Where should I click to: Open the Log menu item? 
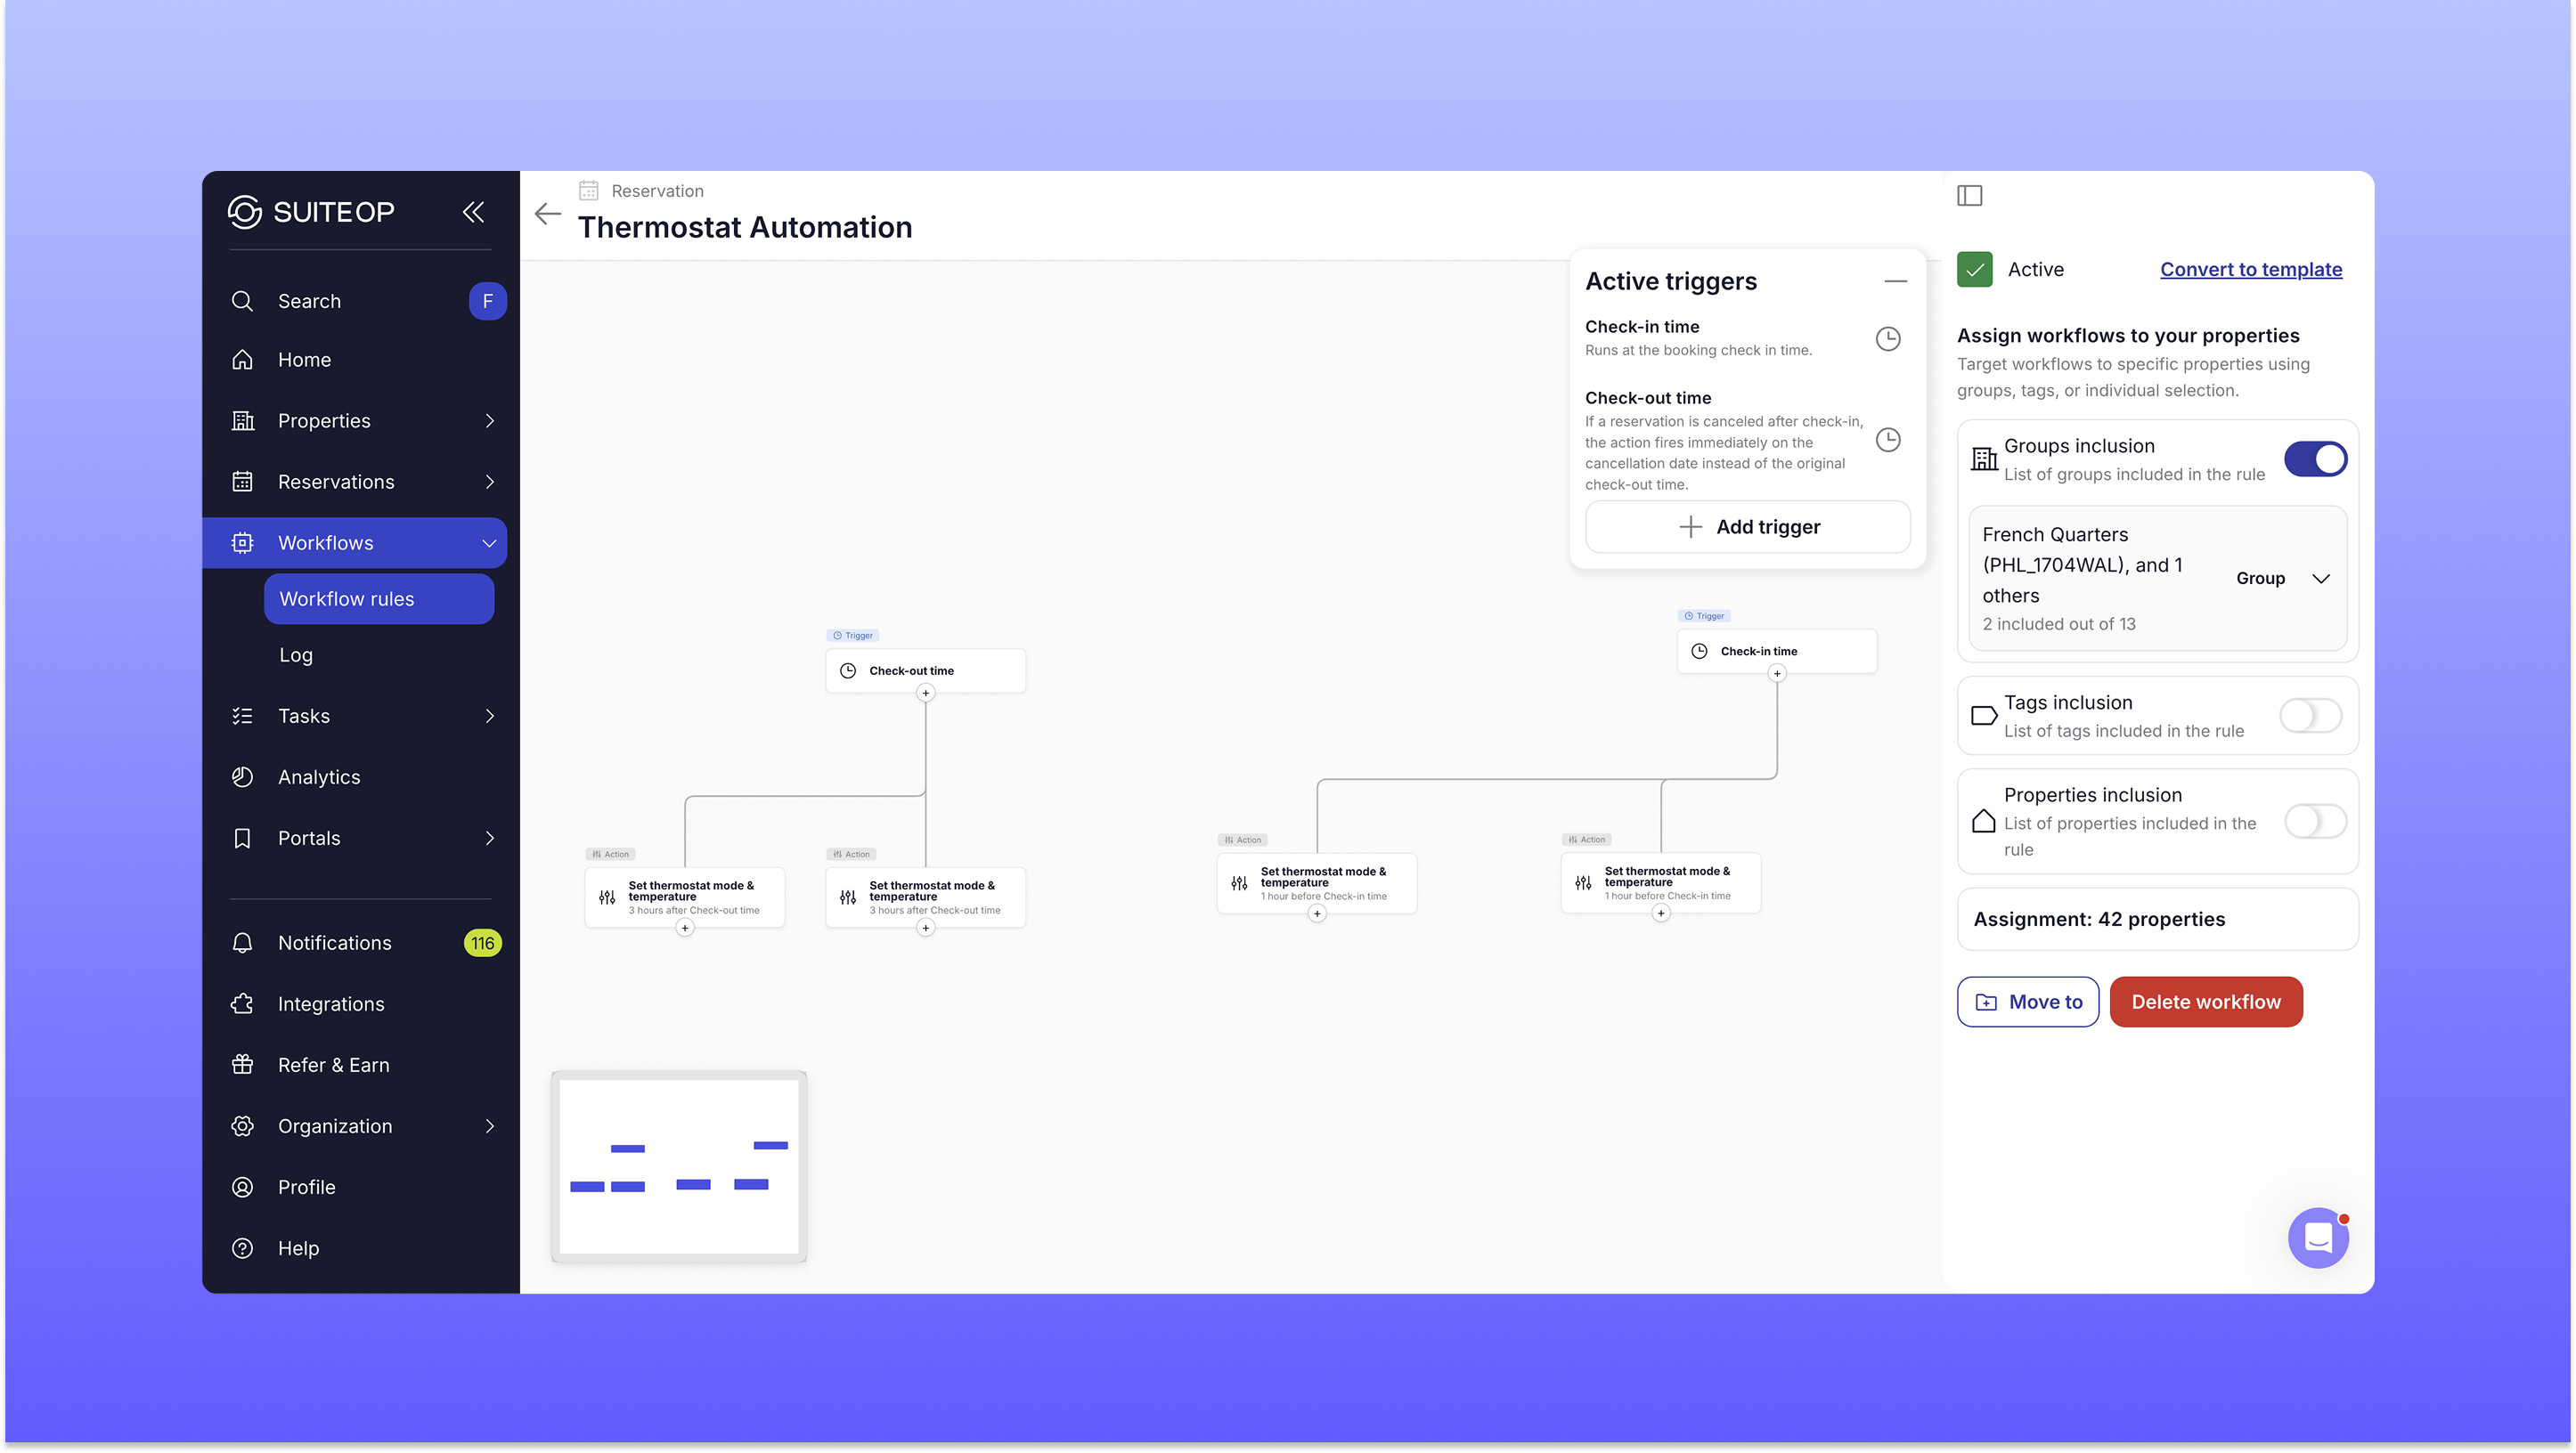pyautogui.click(x=296, y=654)
